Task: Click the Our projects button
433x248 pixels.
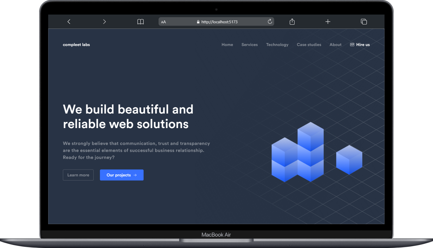Action: click(121, 175)
